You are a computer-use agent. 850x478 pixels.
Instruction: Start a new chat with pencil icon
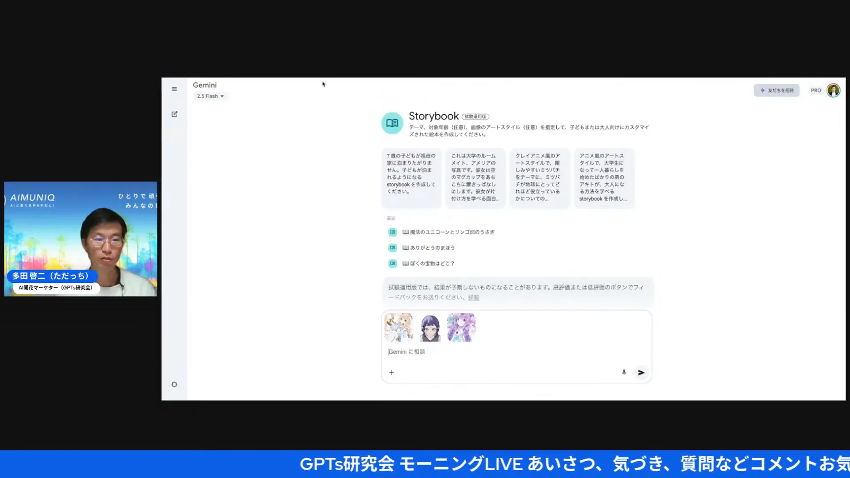(174, 114)
